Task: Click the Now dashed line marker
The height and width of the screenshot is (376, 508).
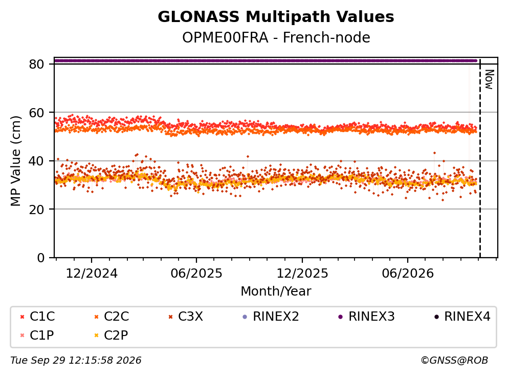Action: pyautogui.click(x=480, y=158)
